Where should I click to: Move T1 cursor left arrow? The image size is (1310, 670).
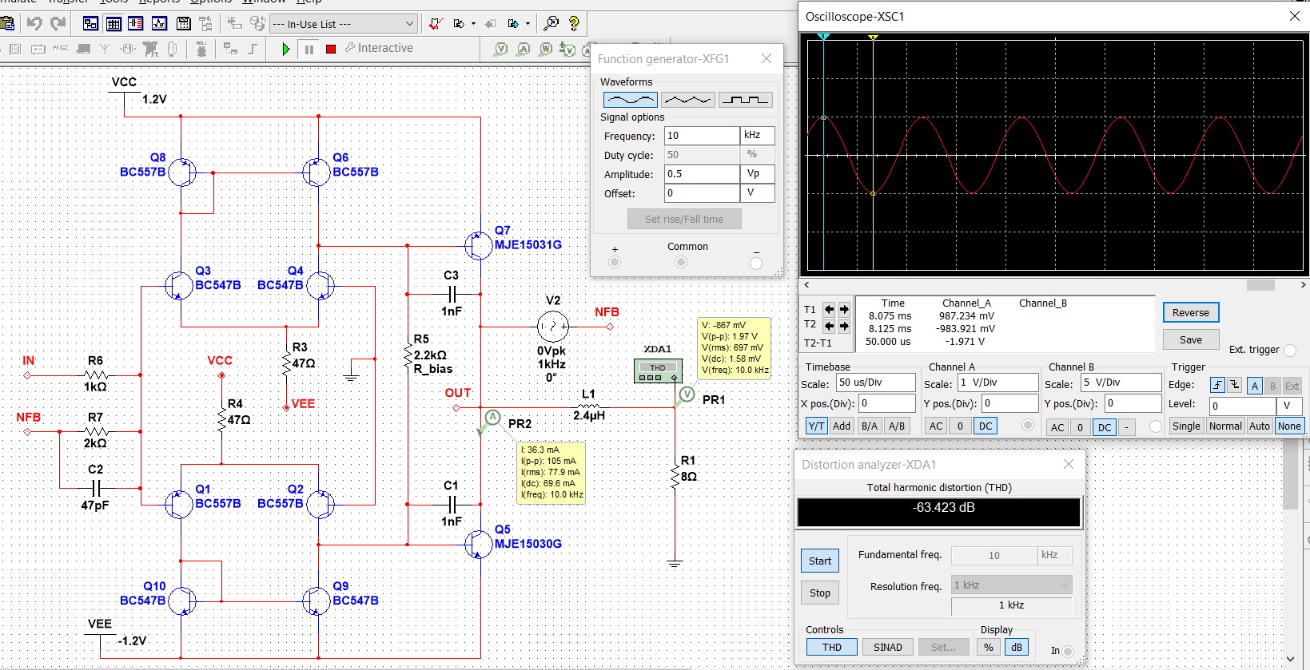(830, 309)
